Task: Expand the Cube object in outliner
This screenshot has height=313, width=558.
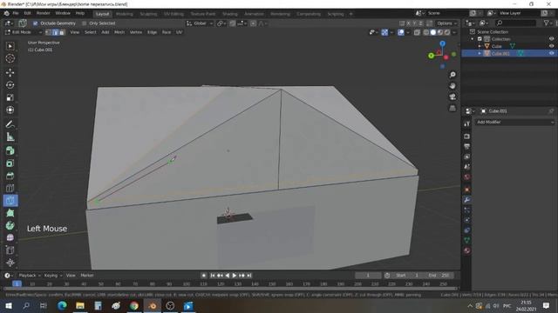Action: tap(480, 46)
